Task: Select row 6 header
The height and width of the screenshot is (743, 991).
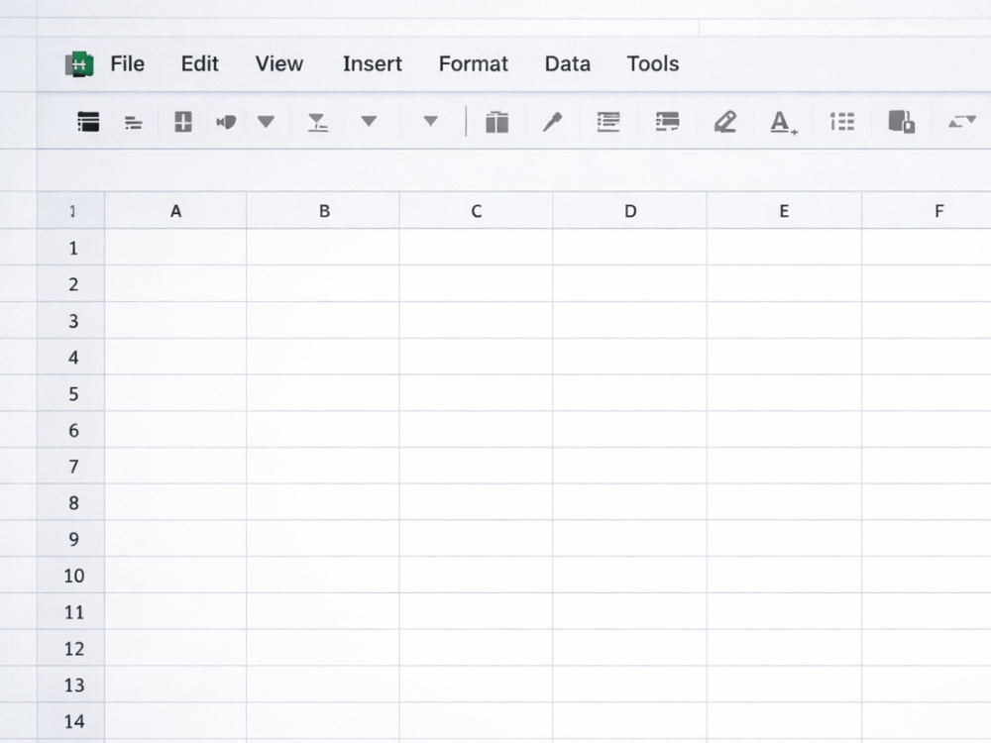Action: click(70, 430)
